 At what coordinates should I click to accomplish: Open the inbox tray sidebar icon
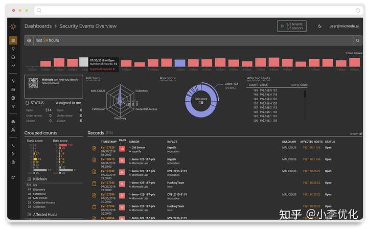[13, 89]
